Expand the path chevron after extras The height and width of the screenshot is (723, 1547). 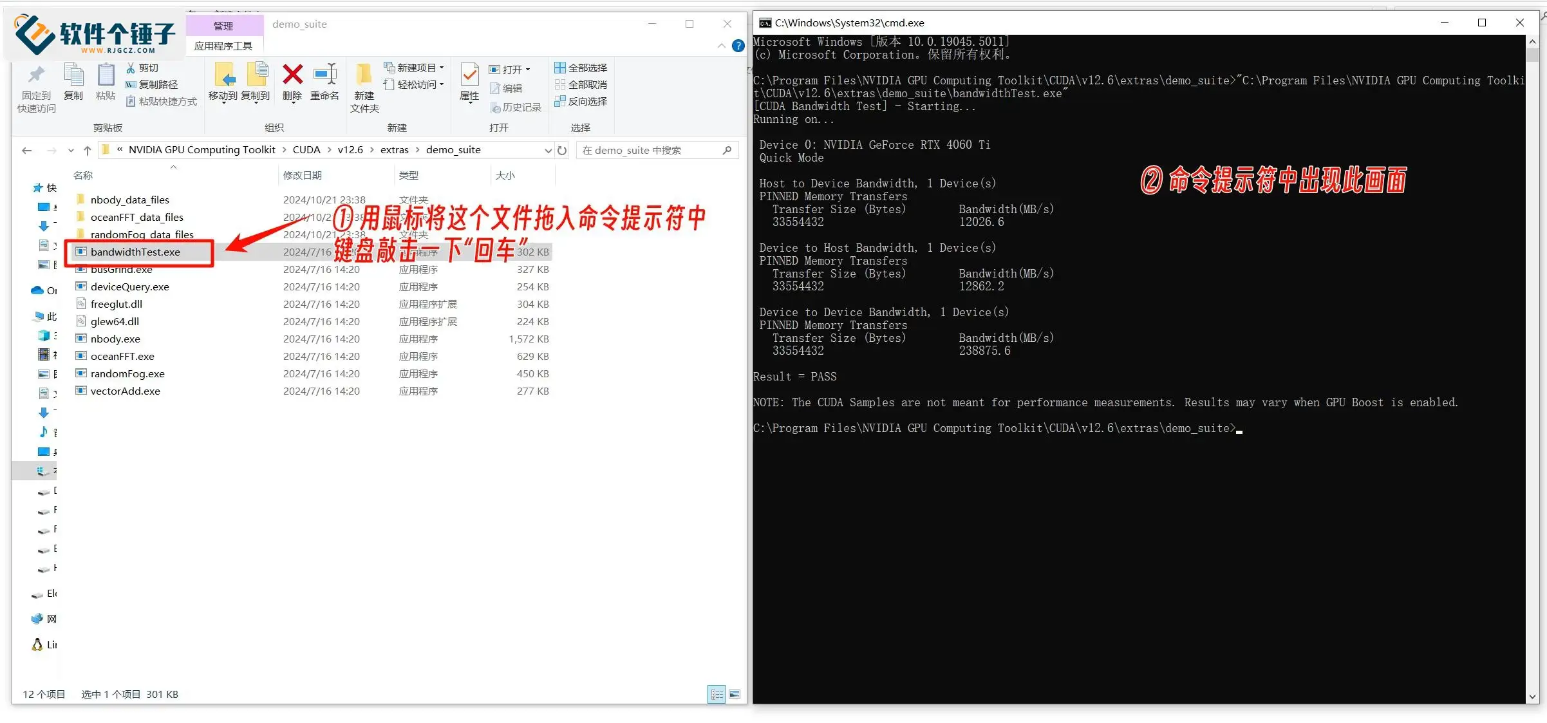tap(418, 150)
